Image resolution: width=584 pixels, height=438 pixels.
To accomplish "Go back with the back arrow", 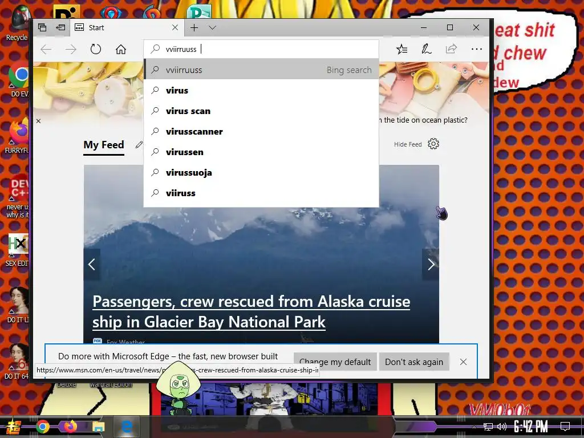I will coord(46,49).
